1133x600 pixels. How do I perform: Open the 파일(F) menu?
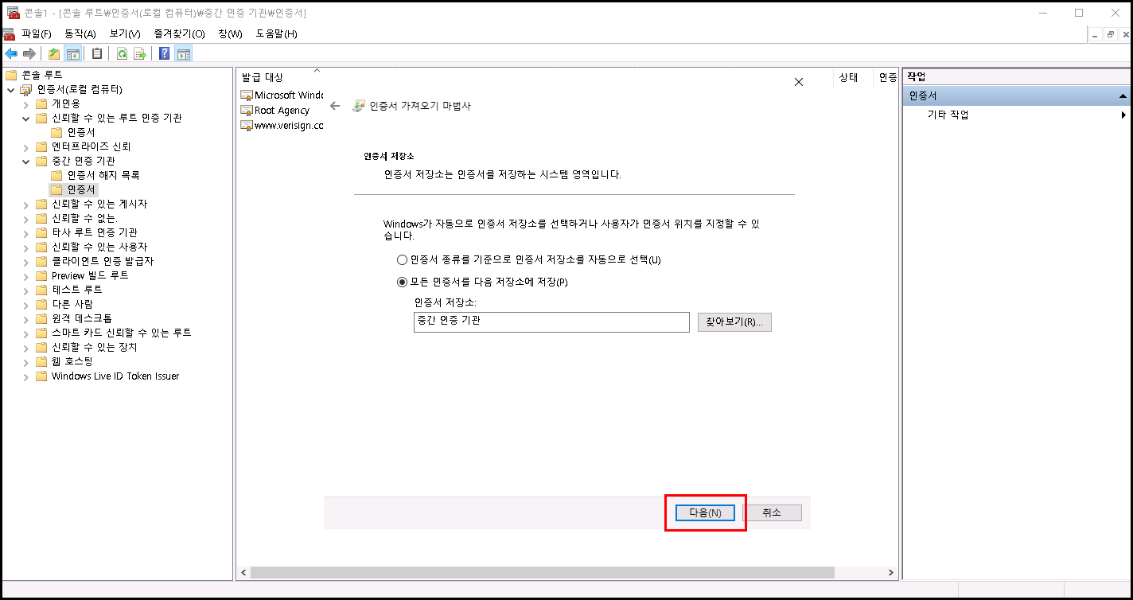(x=36, y=33)
